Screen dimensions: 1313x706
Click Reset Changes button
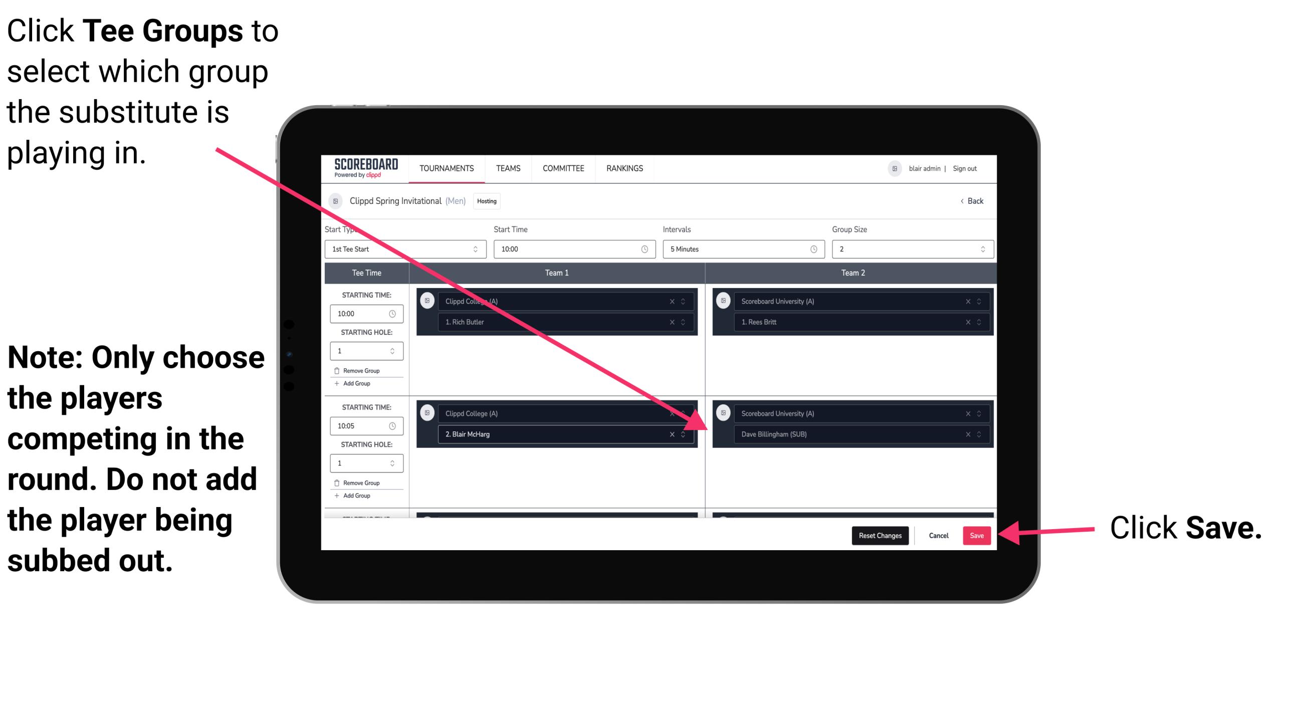(x=879, y=535)
